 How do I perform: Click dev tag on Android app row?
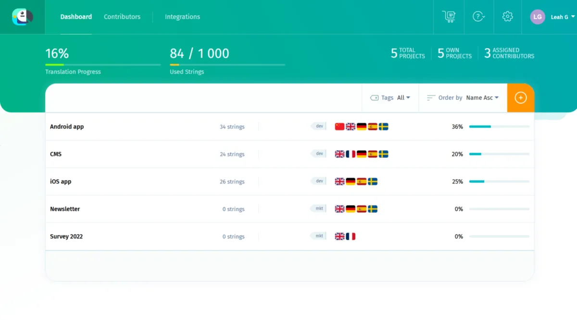point(318,126)
